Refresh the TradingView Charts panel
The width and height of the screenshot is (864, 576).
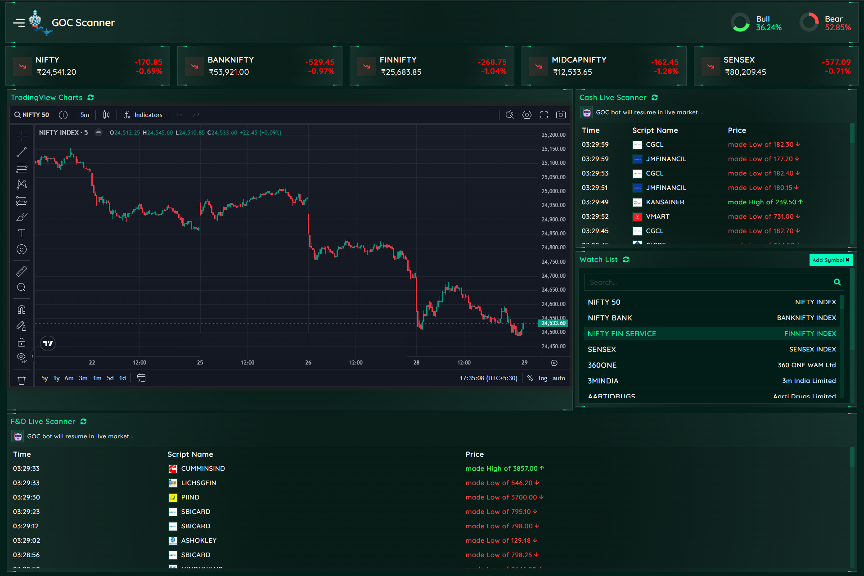(x=90, y=98)
